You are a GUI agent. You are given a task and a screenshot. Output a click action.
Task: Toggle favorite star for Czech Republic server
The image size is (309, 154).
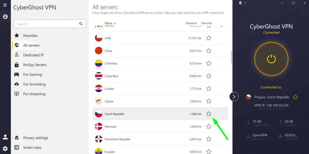pyautogui.click(x=209, y=114)
